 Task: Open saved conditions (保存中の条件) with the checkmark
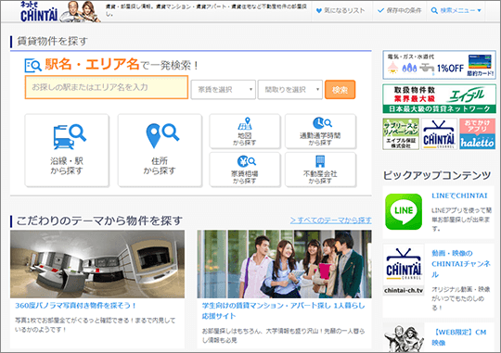coord(399,10)
